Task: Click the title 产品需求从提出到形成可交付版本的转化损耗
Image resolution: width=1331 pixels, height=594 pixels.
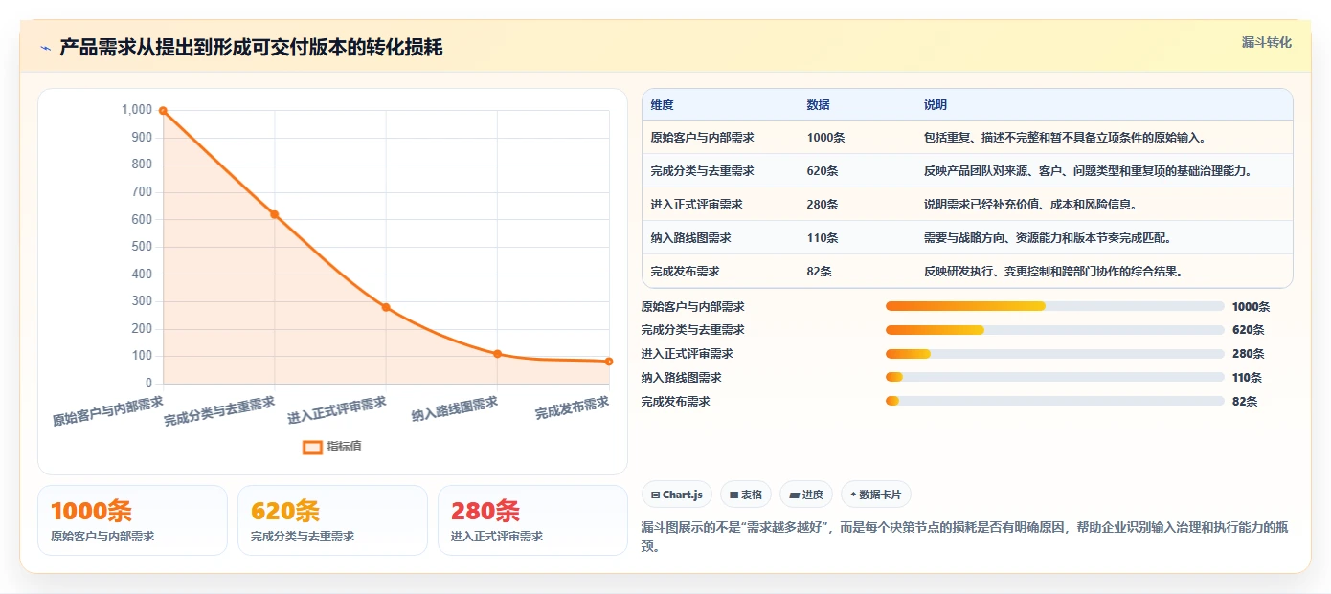Action: 251,48
